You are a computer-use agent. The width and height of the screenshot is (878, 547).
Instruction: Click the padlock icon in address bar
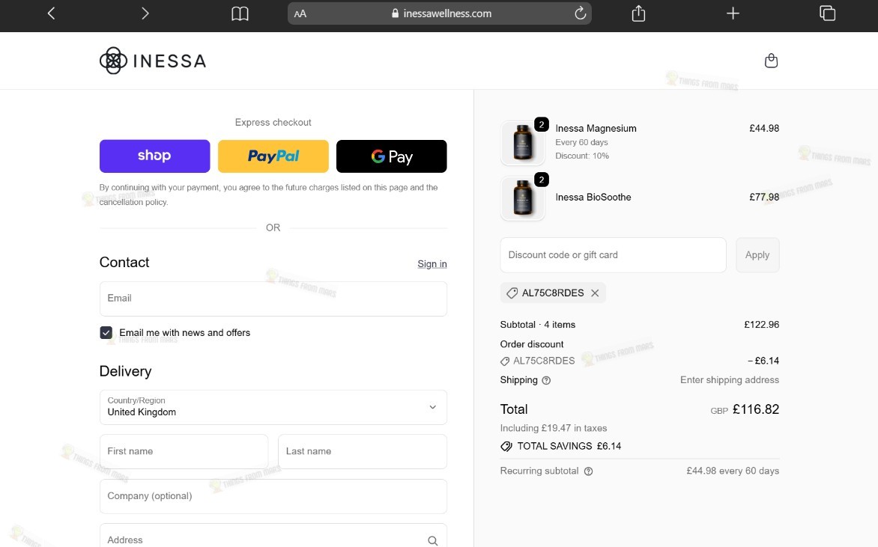[395, 13]
